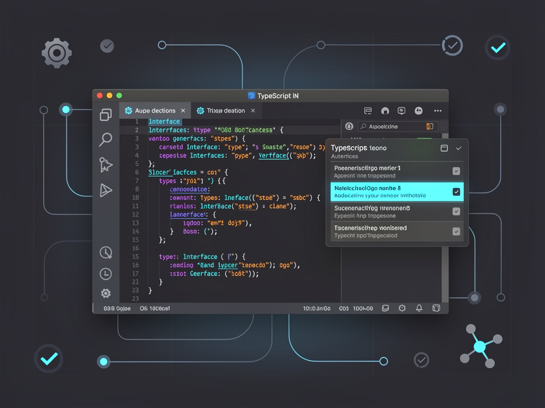Screen dimensions: 545x408
Task: Click the editor vertical scrollbar
Action: pos(445,218)
